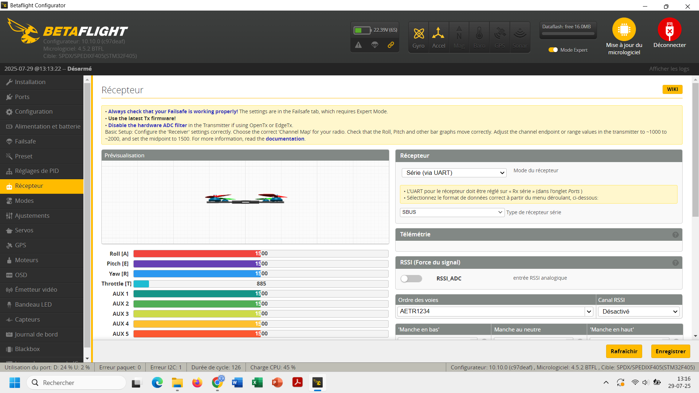
Task: Click the red Déconnecter USB icon
Action: coord(669,30)
